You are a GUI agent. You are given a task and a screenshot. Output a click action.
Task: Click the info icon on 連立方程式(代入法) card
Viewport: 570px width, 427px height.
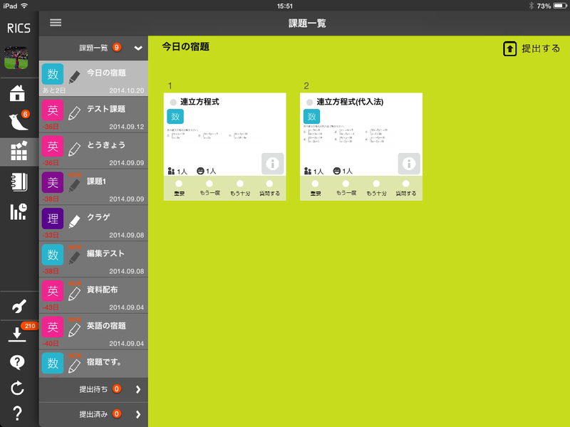coord(408,163)
